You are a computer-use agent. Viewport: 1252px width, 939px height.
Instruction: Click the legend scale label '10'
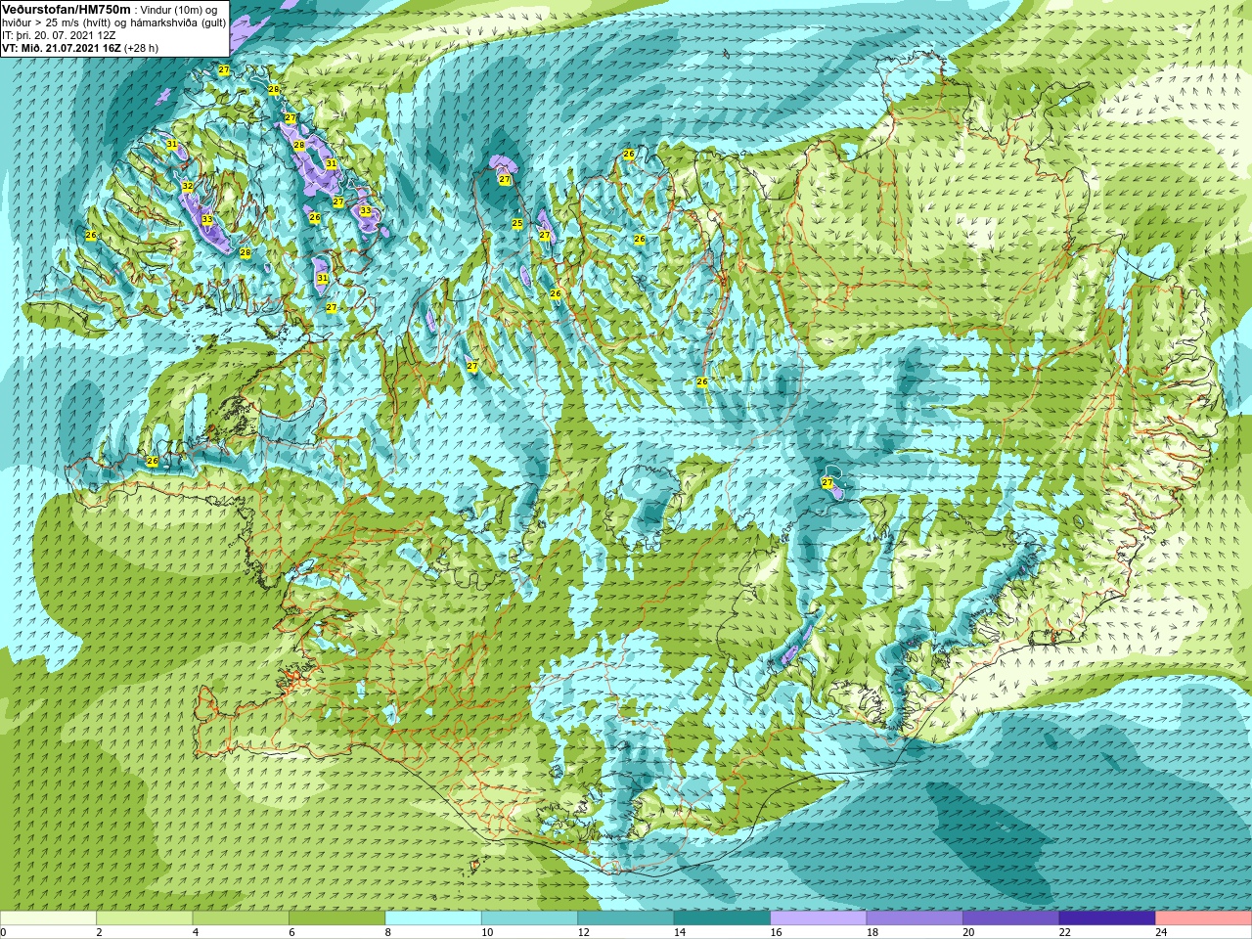487,933
